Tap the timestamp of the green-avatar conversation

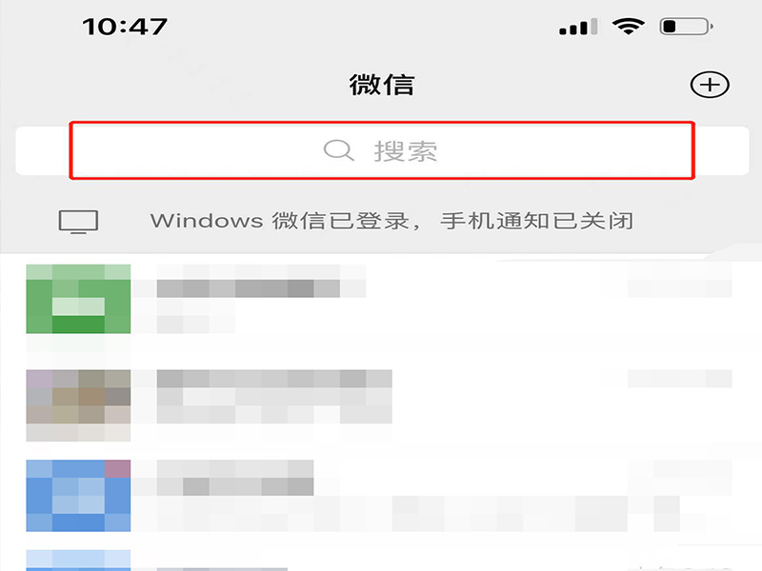click(x=679, y=282)
